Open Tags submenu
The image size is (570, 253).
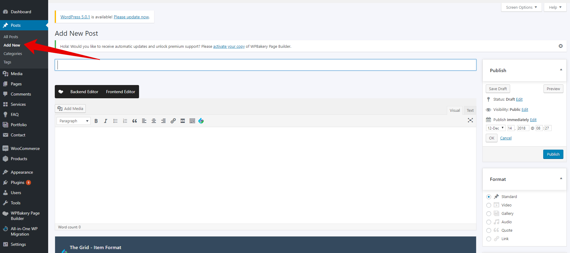(x=7, y=62)
